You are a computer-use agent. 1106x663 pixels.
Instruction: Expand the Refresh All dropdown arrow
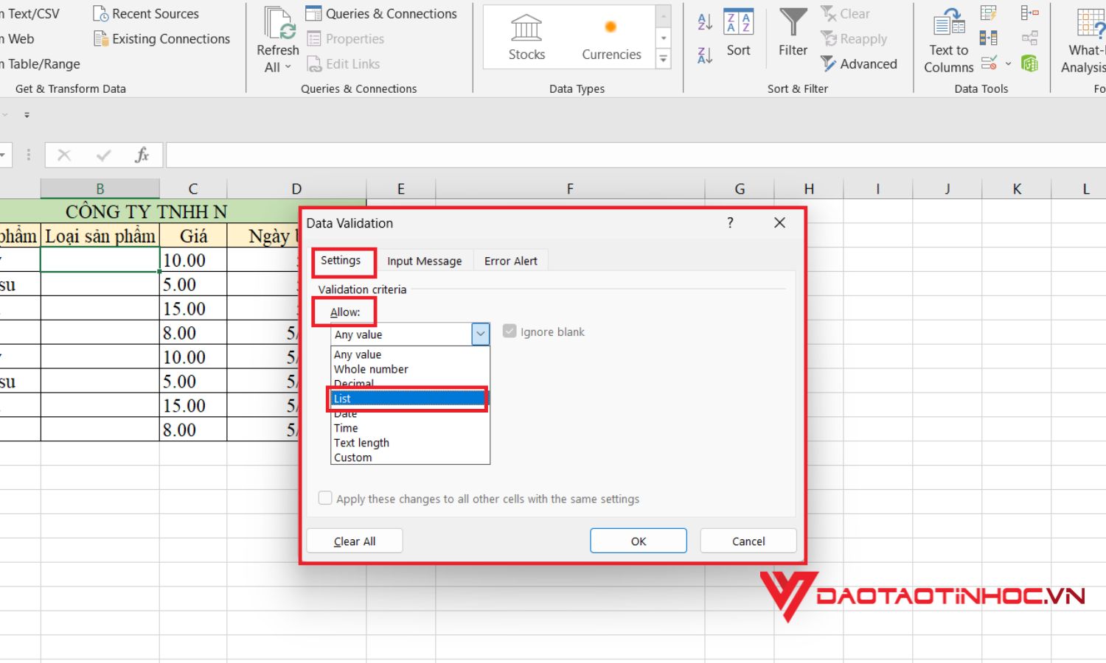[x=288, y=66]
